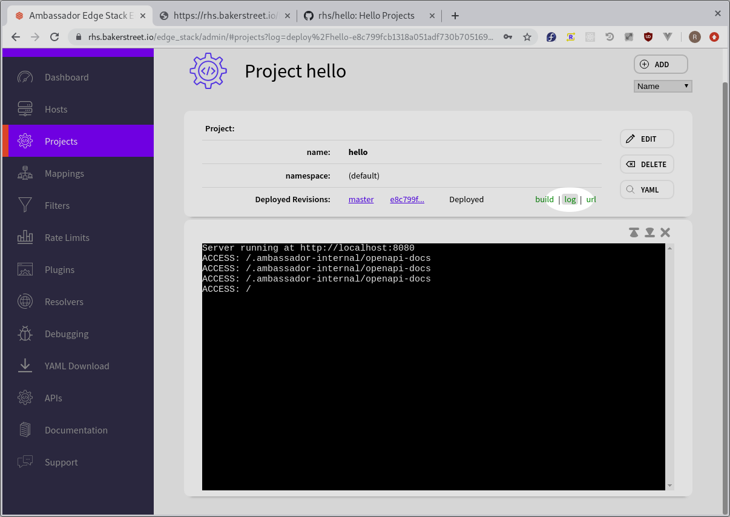
Task: Click the log terminal scrollbar down arrow
Action: (669, 486)
